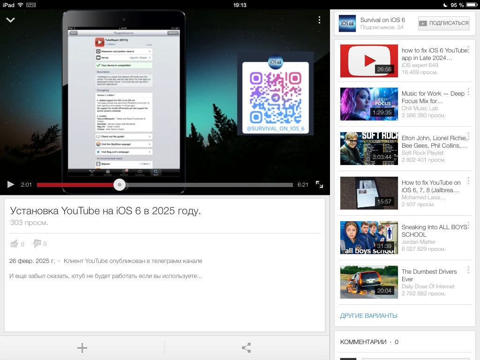This screenshot has height=360, width=480.
Task: Open thumbnail of how to fix iOS 6 YouTube
Action: [369, 60]
